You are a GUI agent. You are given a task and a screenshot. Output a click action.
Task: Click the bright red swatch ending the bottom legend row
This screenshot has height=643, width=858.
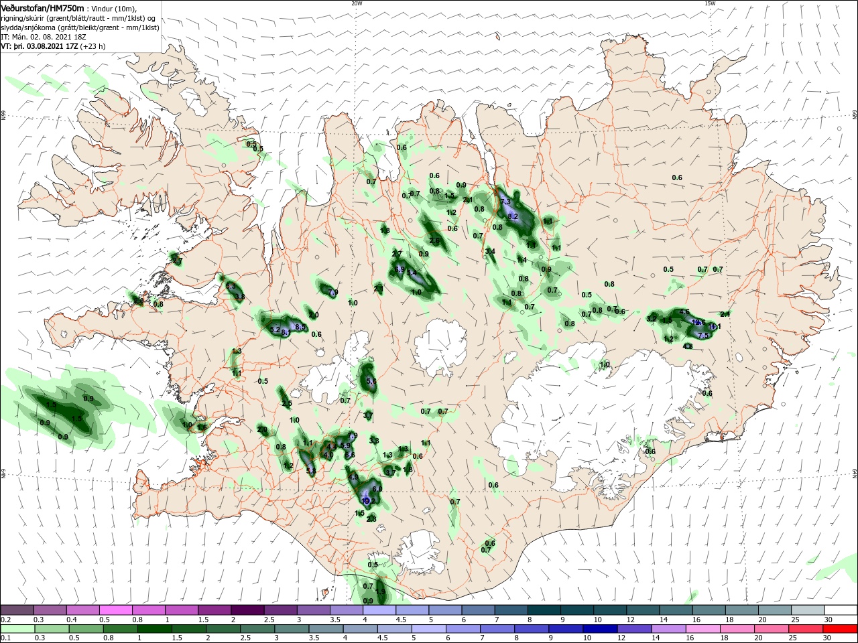coord(841,629)
